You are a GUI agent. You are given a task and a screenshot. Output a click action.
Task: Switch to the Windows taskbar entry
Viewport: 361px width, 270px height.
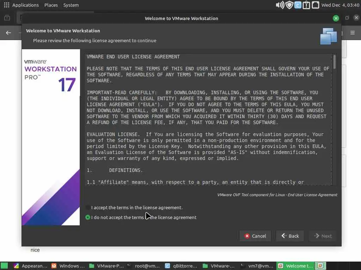[68, 266]
